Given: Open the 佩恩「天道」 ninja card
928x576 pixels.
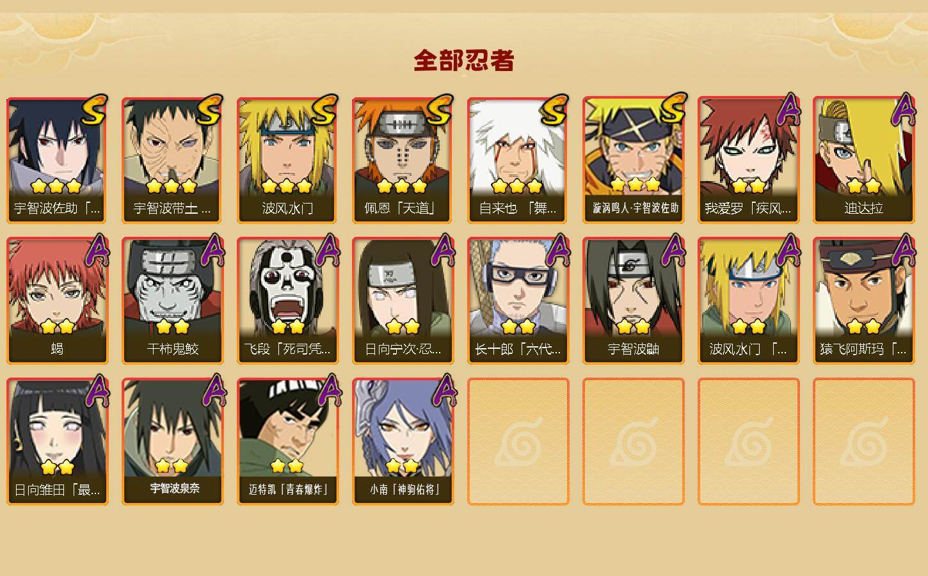Looking at the screenshot, I should 403,160.
